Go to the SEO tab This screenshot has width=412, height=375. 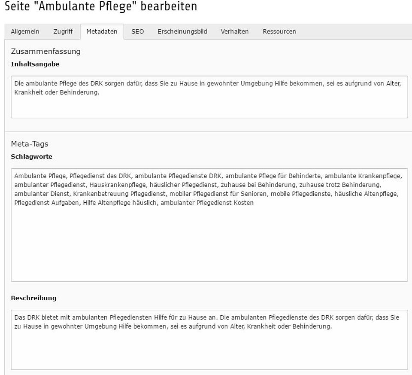click(138, 31)
